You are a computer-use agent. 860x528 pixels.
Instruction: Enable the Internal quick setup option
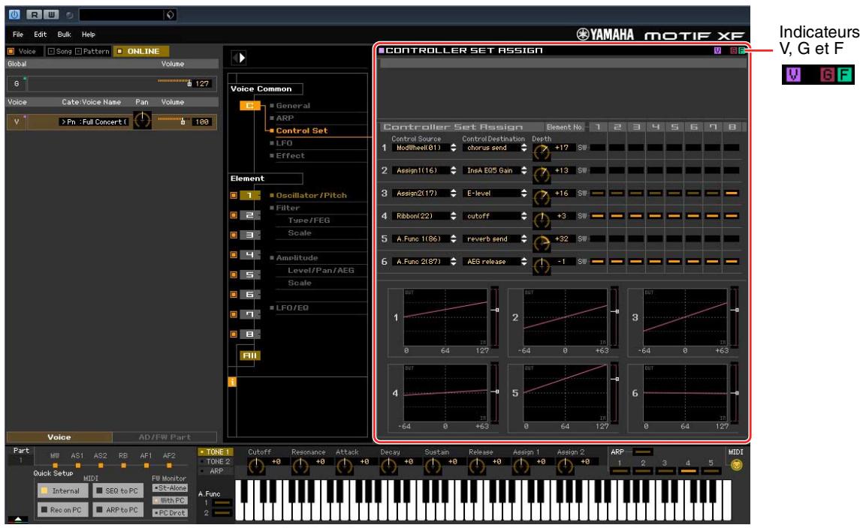tap(62, 490)
